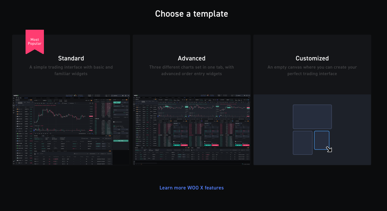Pick the Customized template heading
Screen dimensions: 387x211
point(312,58)
